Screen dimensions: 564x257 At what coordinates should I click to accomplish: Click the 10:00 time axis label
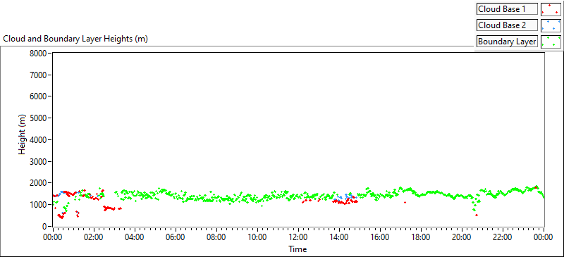click(257, 237)
